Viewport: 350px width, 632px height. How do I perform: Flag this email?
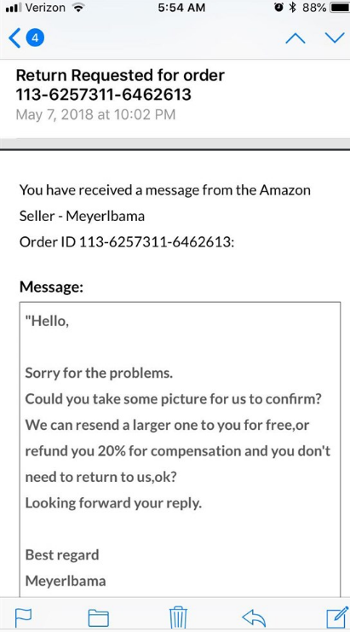click(x=21, y=616)
